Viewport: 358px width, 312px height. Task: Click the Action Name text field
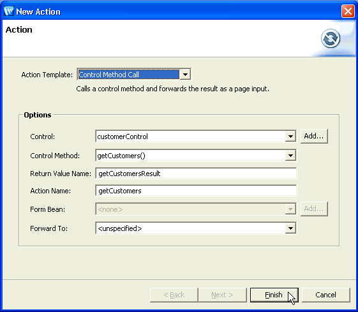[x=196, y=191]
